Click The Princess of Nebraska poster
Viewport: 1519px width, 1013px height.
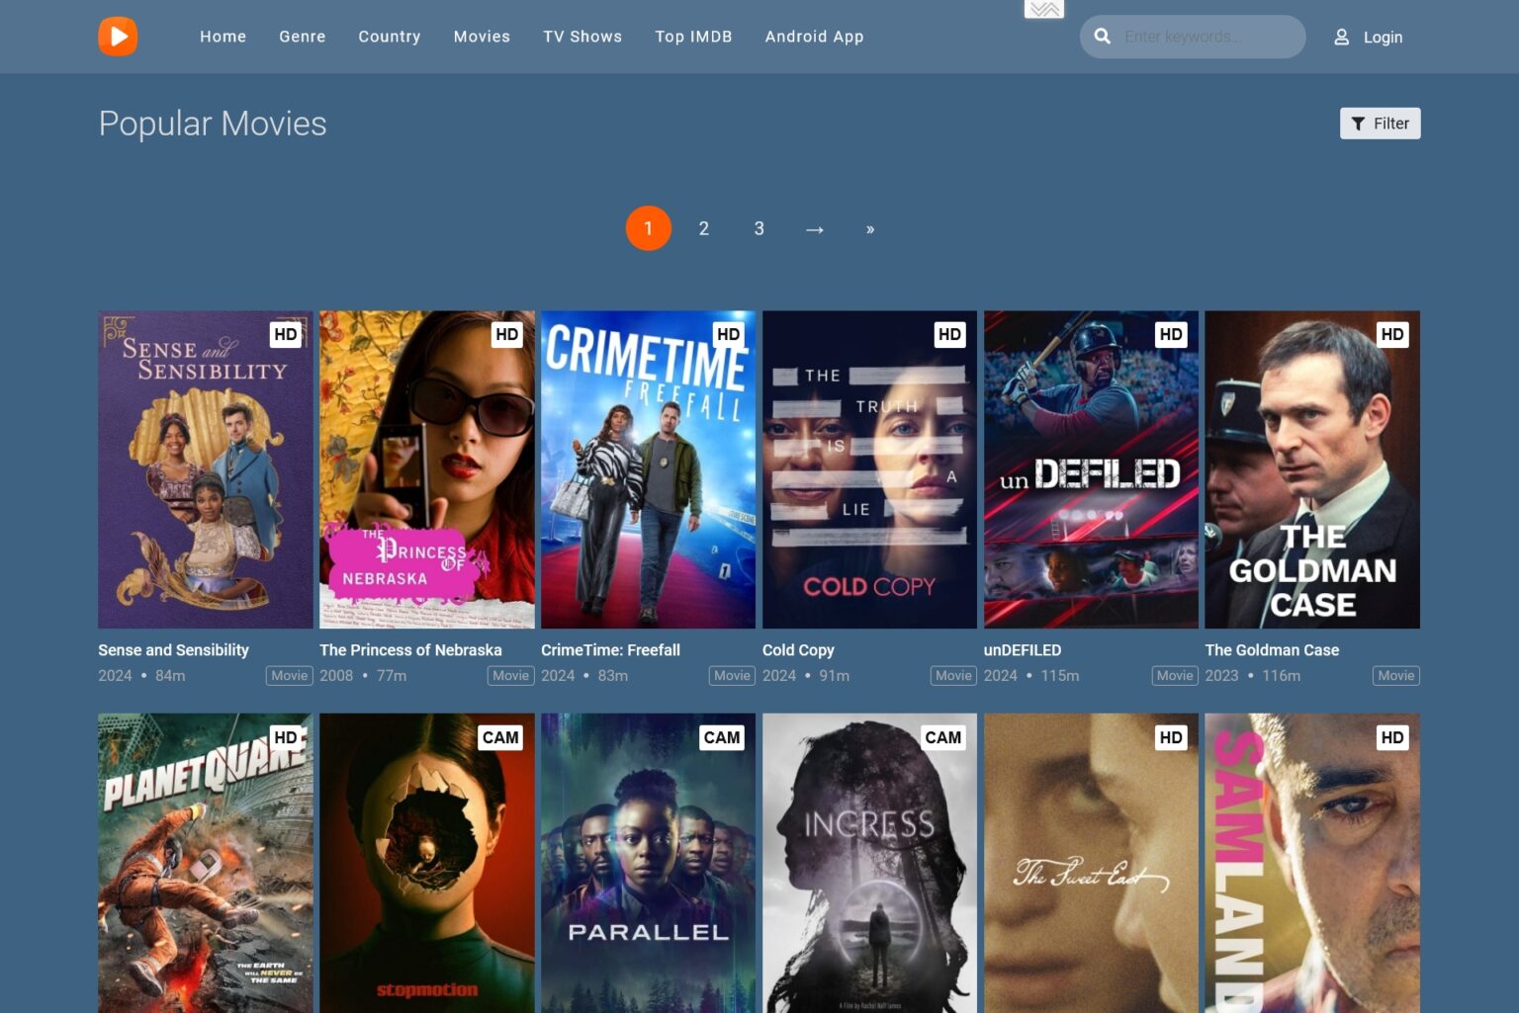(427, 469)
